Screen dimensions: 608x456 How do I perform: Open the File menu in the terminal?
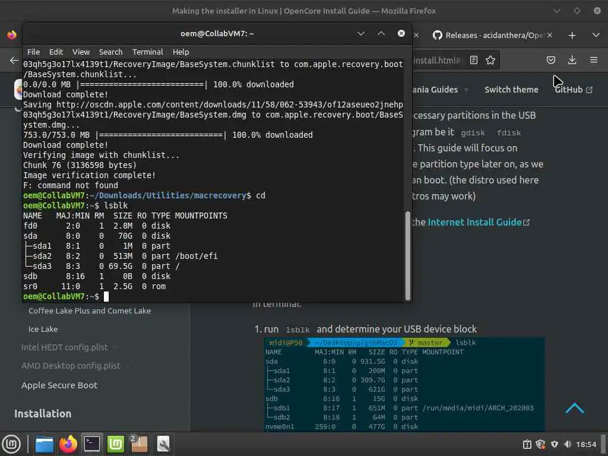point(33,52)
